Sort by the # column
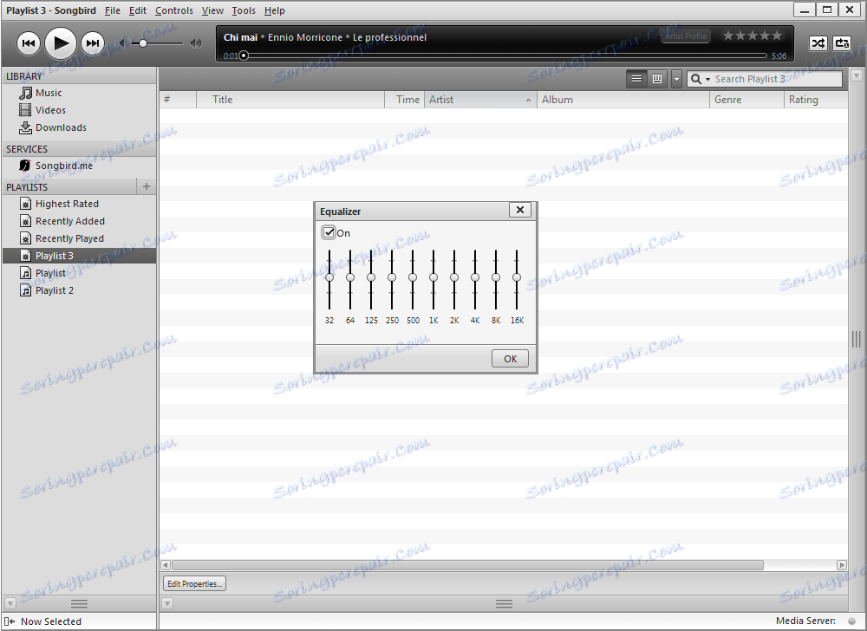Screen dimensions: 867x631 coord(178,100)
